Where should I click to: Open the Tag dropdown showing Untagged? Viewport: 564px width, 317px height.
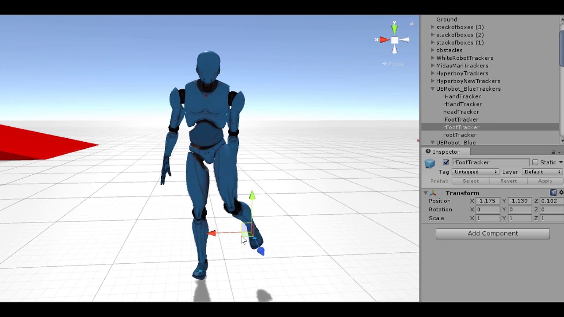click(475, 172)
